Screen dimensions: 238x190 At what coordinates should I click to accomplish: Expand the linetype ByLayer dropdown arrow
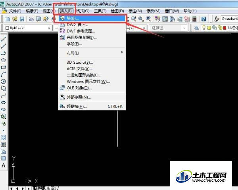click(x=144, y=28)
